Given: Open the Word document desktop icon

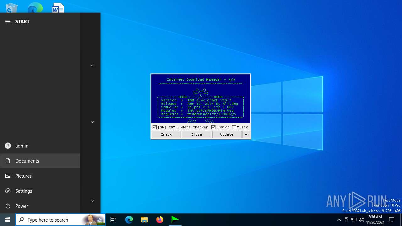Looking at the screenshot, I should (x=58, y=8).
